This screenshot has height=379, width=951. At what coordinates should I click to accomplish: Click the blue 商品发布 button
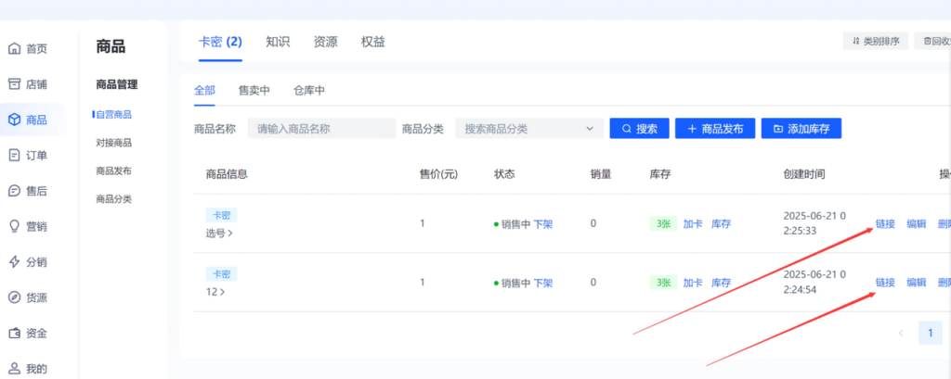tap(715, 129)
